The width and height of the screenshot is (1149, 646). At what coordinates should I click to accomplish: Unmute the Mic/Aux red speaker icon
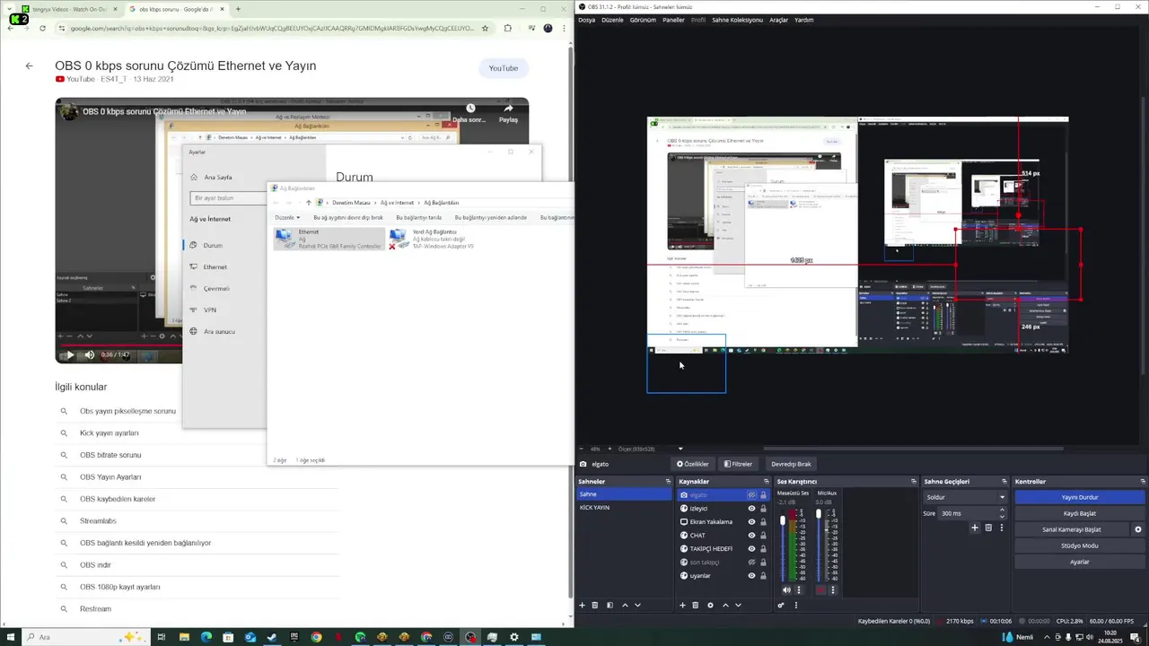coord(820,589)
